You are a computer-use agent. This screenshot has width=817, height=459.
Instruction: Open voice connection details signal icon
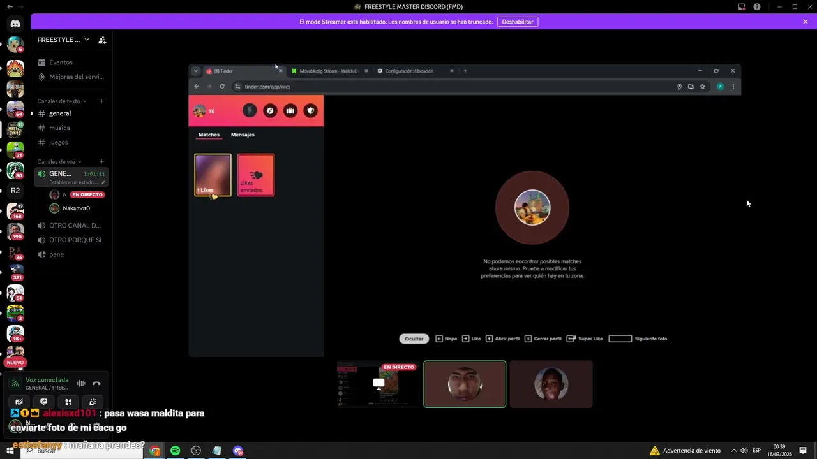pyautogui.click(x=15, y=384)
